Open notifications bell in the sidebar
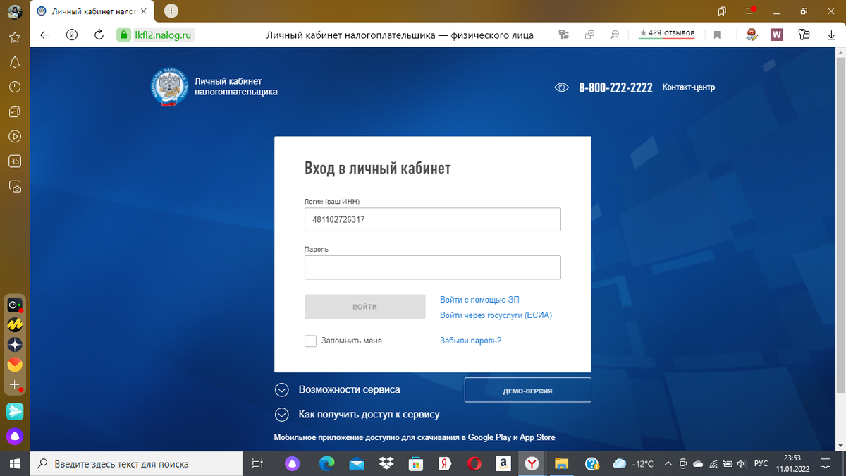The width and height of the screenshot is (846, 476). pos(14,62)
